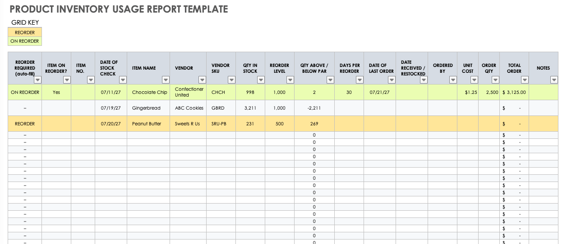
Task: Select the orange REORDER grid key swatch
Action: point(25,32)
